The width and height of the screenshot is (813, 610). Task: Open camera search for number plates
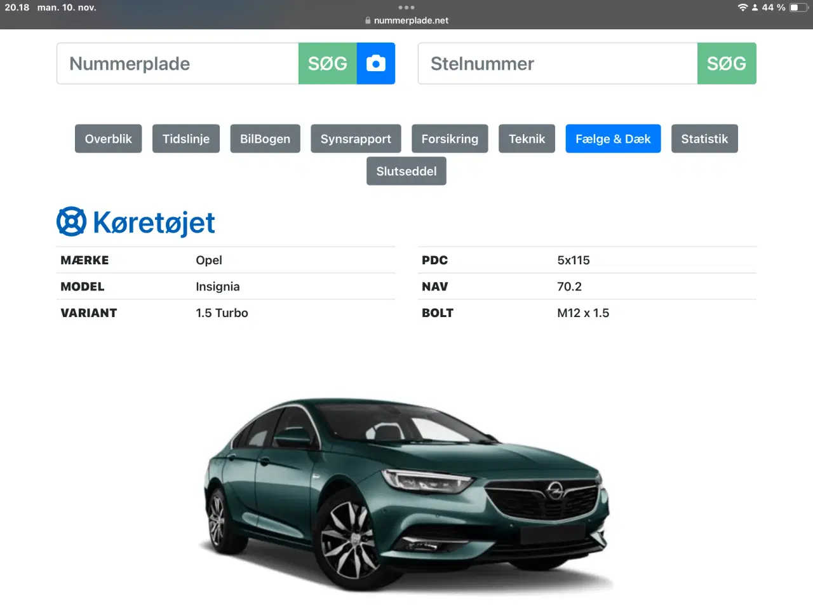point(375,63)
